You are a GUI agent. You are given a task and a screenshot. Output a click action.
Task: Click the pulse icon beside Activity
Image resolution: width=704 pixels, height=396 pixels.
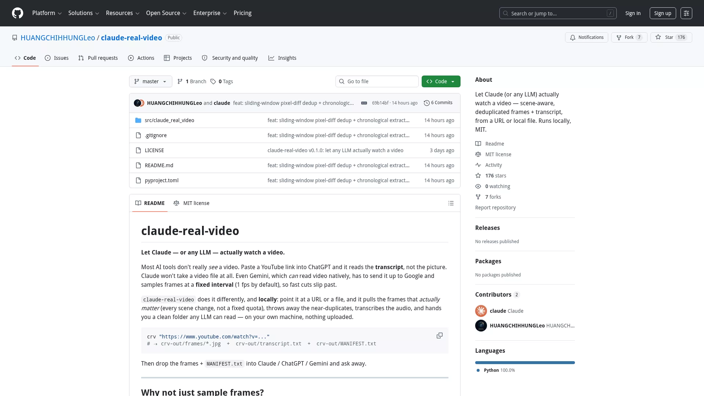[478, 165]
